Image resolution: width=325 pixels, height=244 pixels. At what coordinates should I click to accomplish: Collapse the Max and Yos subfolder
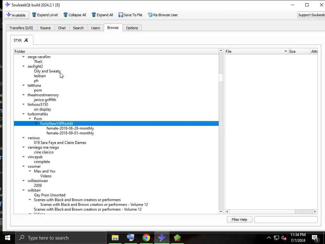[30, 171]
